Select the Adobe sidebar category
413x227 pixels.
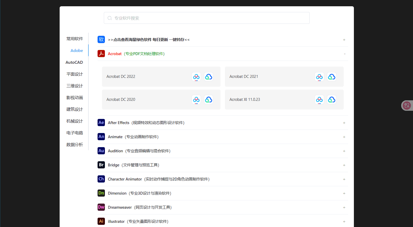coord(77,50)
